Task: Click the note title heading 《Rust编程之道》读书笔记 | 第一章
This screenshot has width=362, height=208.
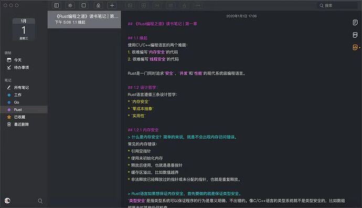Action: tap(163, 24)
